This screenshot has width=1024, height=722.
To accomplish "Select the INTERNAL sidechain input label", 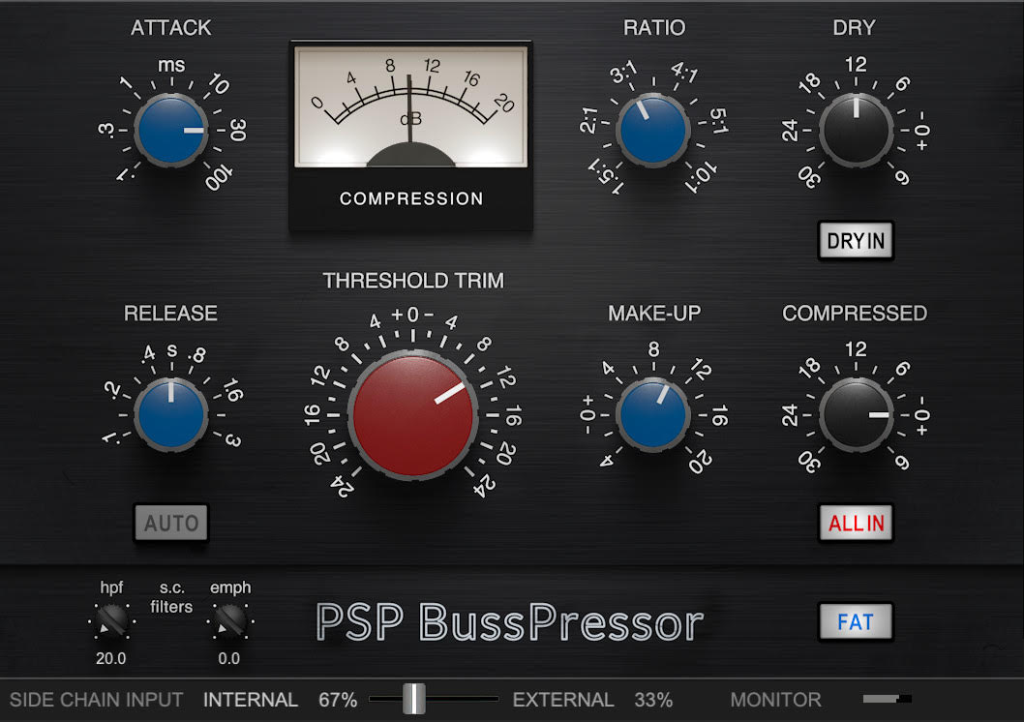I will point(251,700).
